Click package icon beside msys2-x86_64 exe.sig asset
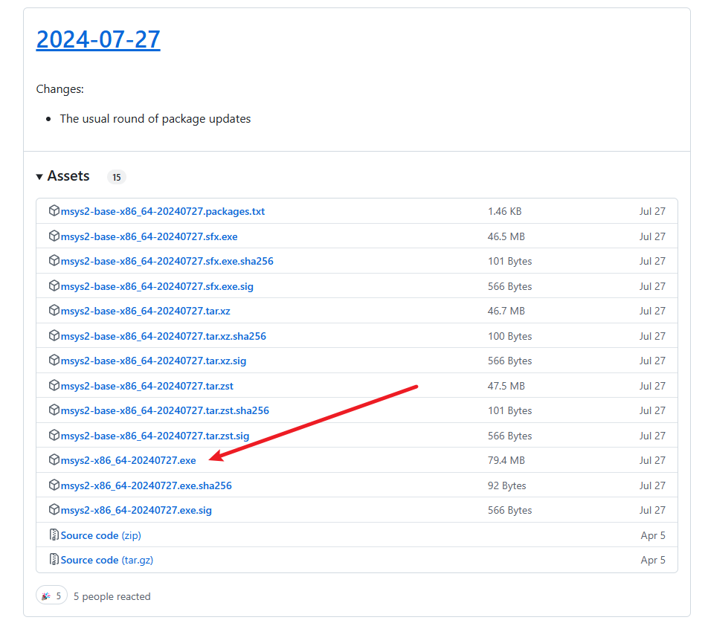The height and width of the screenshot is (623, 708). (54, 510)
